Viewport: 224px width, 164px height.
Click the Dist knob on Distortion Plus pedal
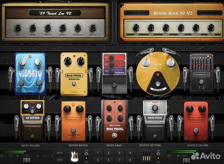68,61
